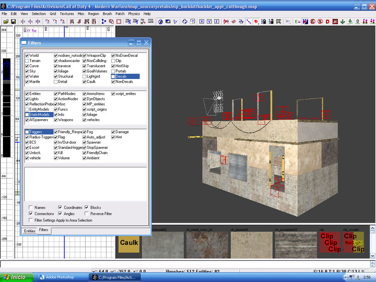Select the clip_nosight texture thumbnail

[353, 242]
